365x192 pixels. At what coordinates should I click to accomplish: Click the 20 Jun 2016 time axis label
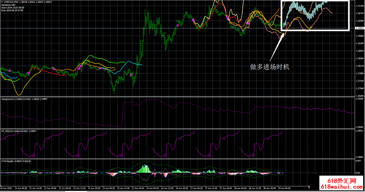(5, 188)
